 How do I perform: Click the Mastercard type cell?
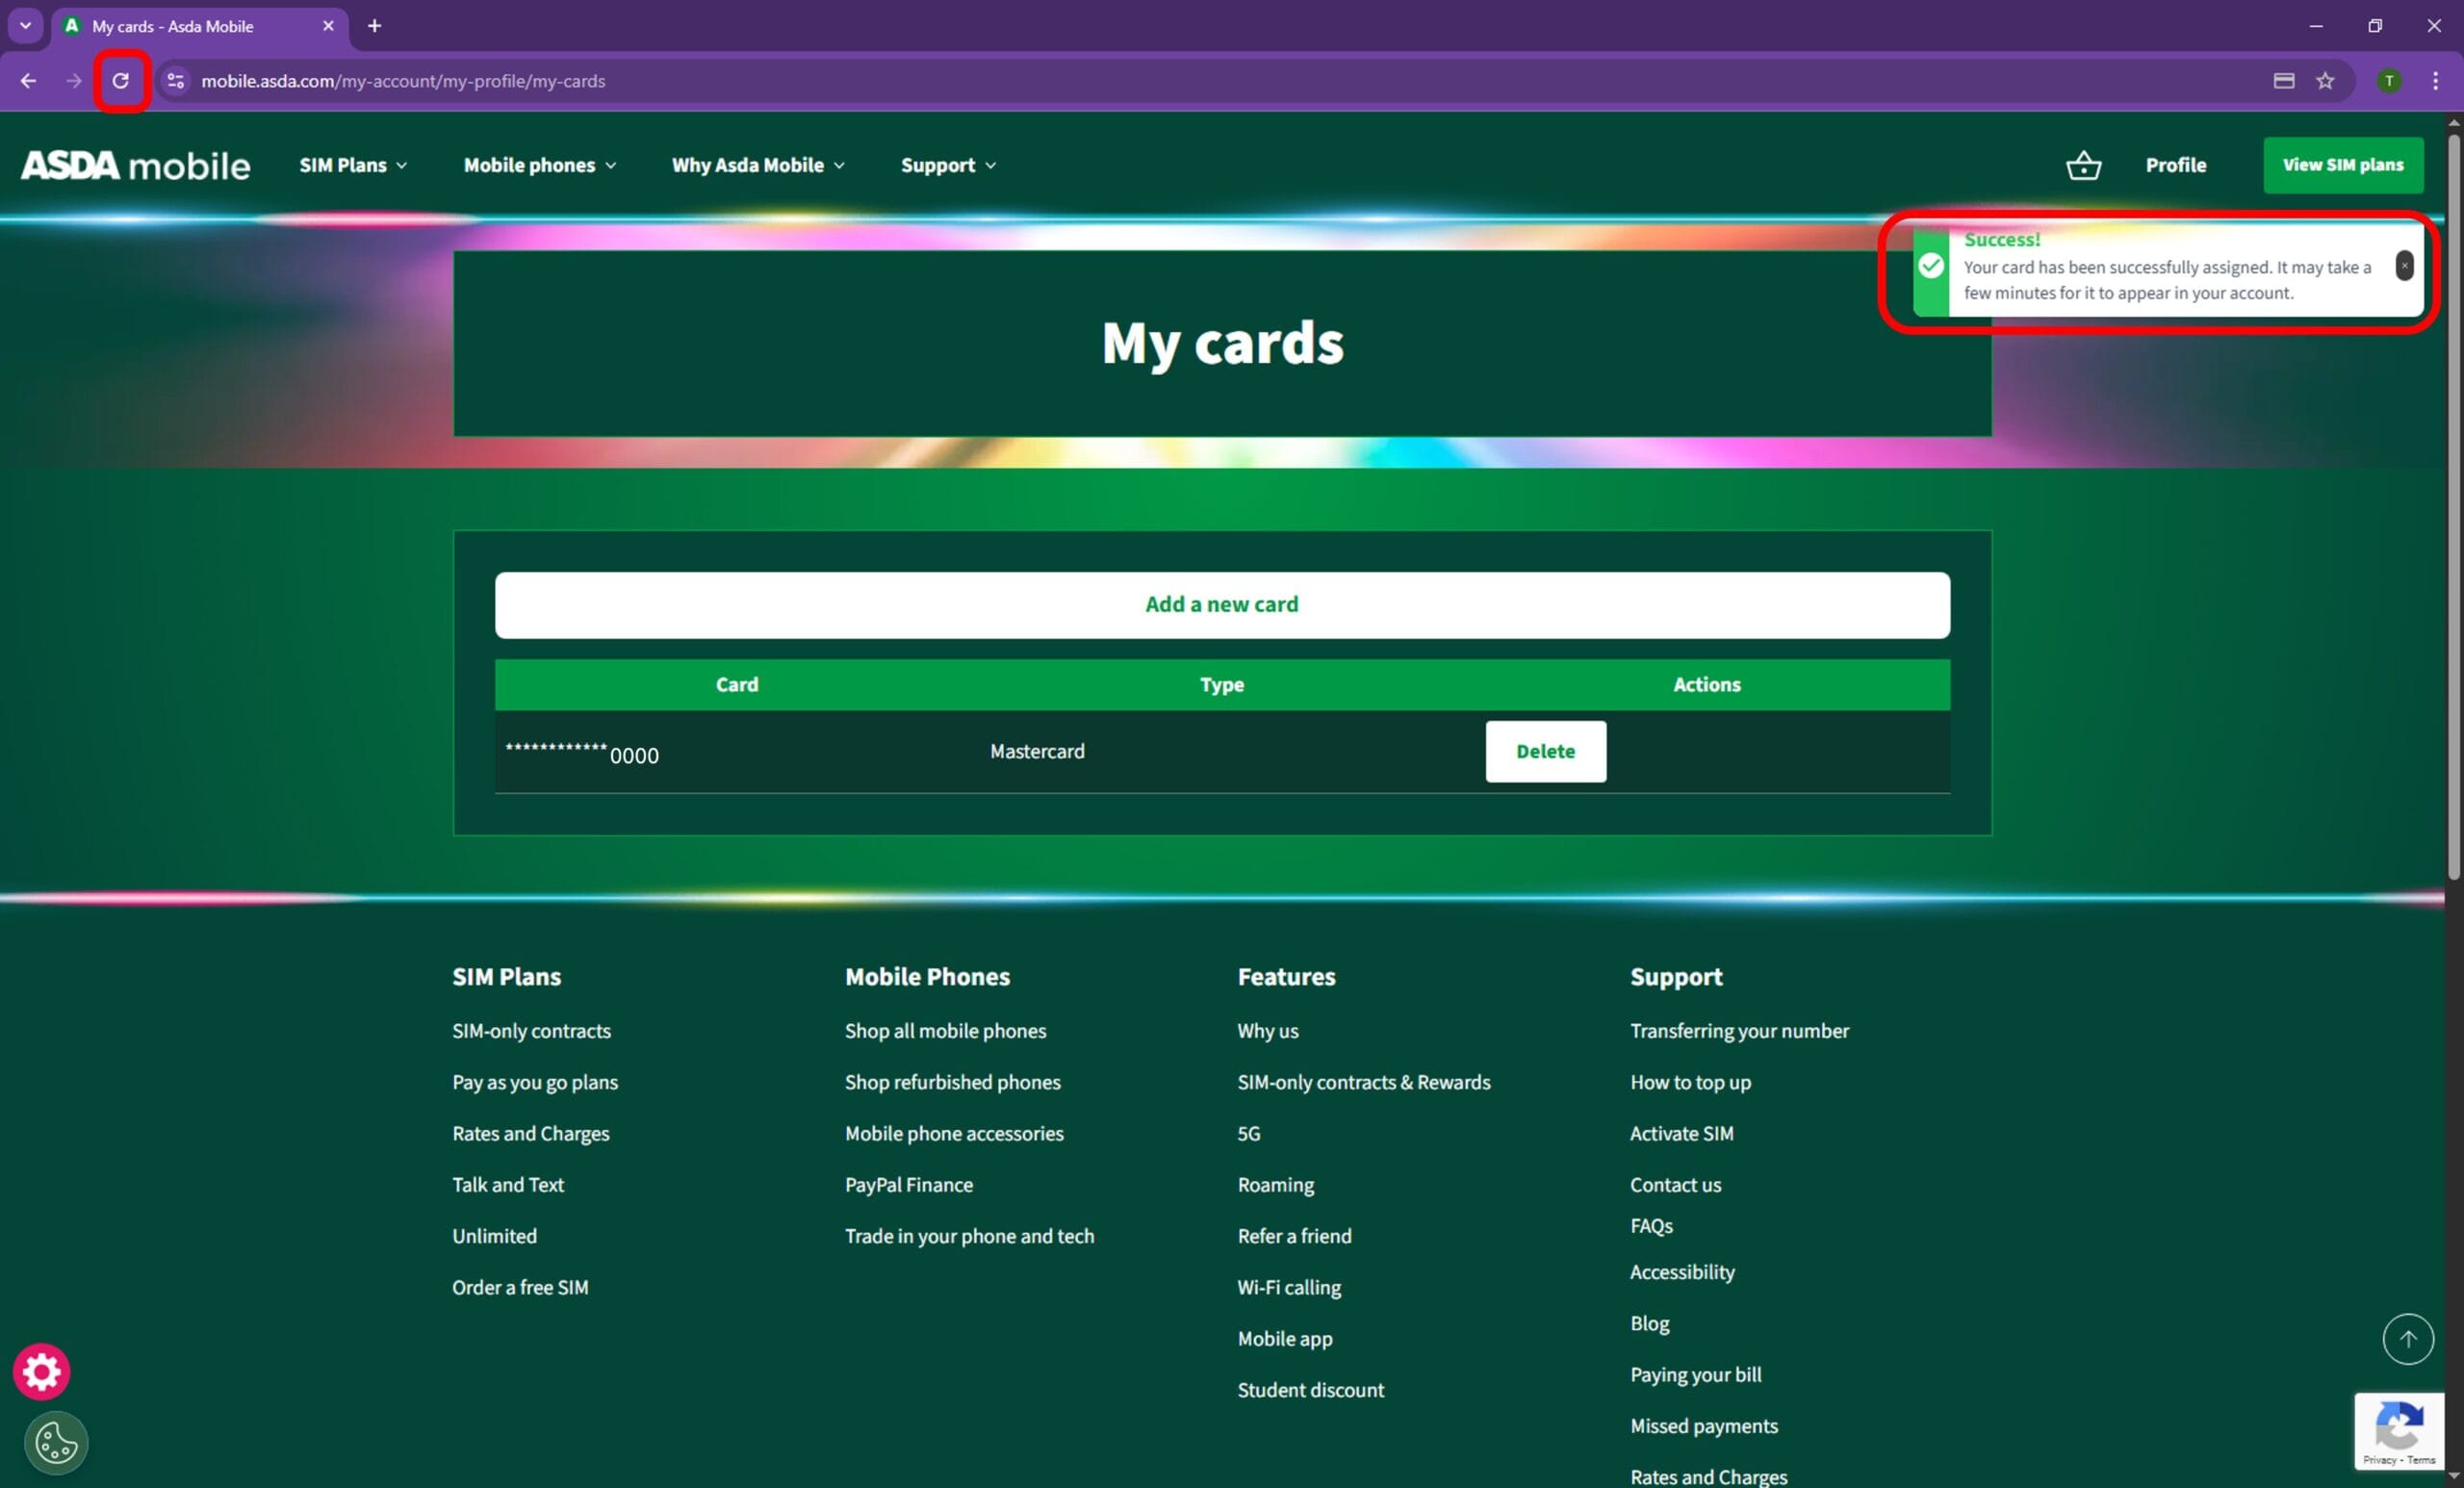(x=1037, y=751)
